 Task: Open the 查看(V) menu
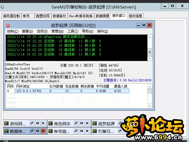[27, 31]
